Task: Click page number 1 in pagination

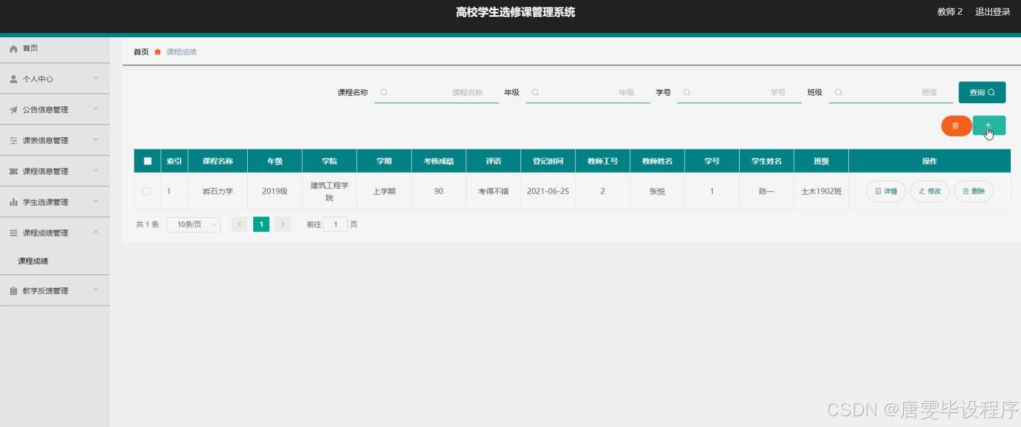Action: pyautogui.click(x=261, y=224)
